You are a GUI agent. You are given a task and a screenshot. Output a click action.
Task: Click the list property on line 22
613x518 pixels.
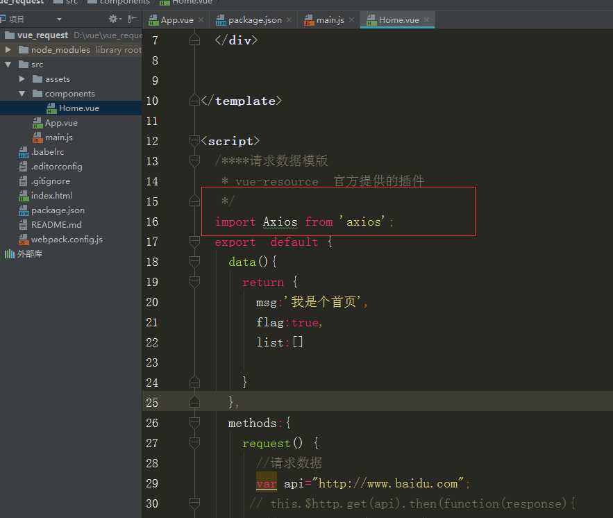(270, 342)
